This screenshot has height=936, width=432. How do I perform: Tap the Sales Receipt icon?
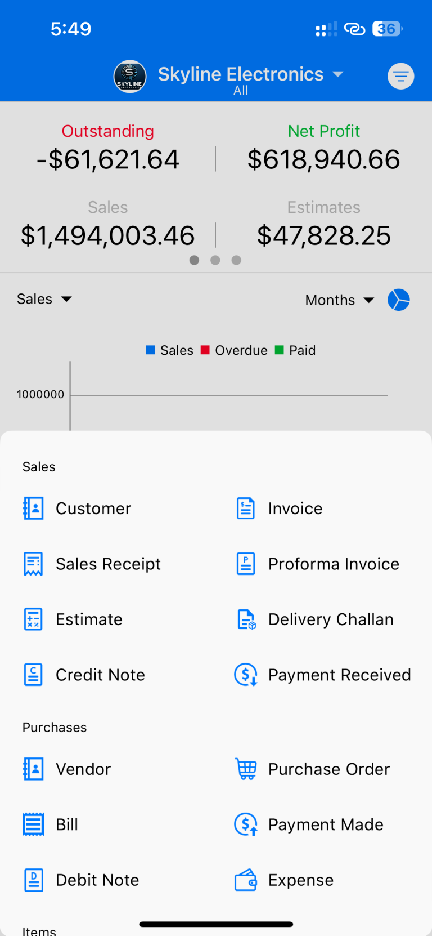click(33, 564)
